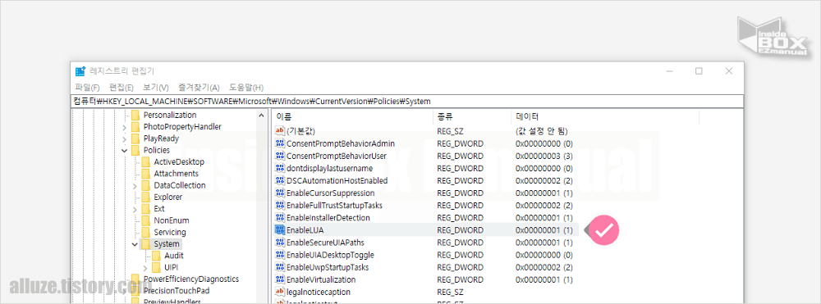Select the Policies folder icon
The image size is (821, 304).
pyautogui.click(x=135, y=151)
